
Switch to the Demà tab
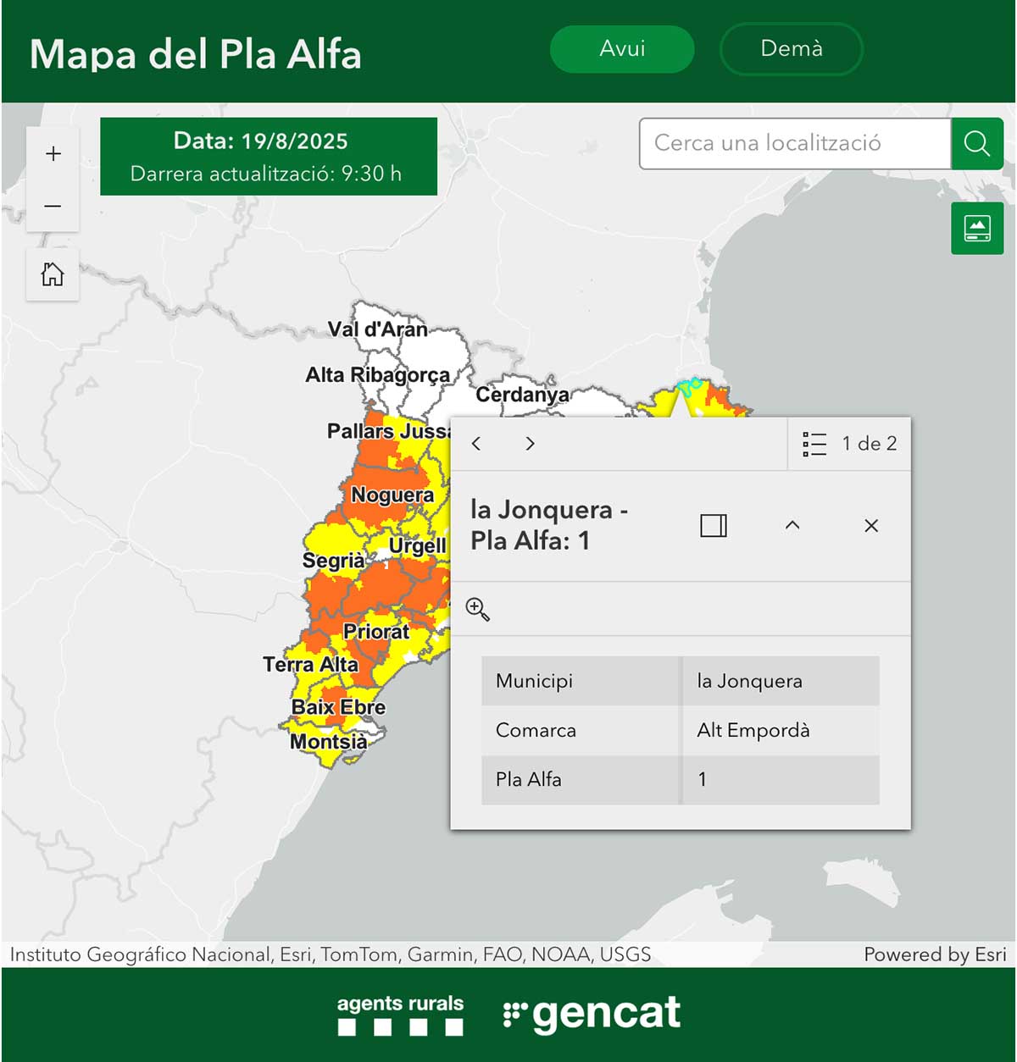point(791,49)
